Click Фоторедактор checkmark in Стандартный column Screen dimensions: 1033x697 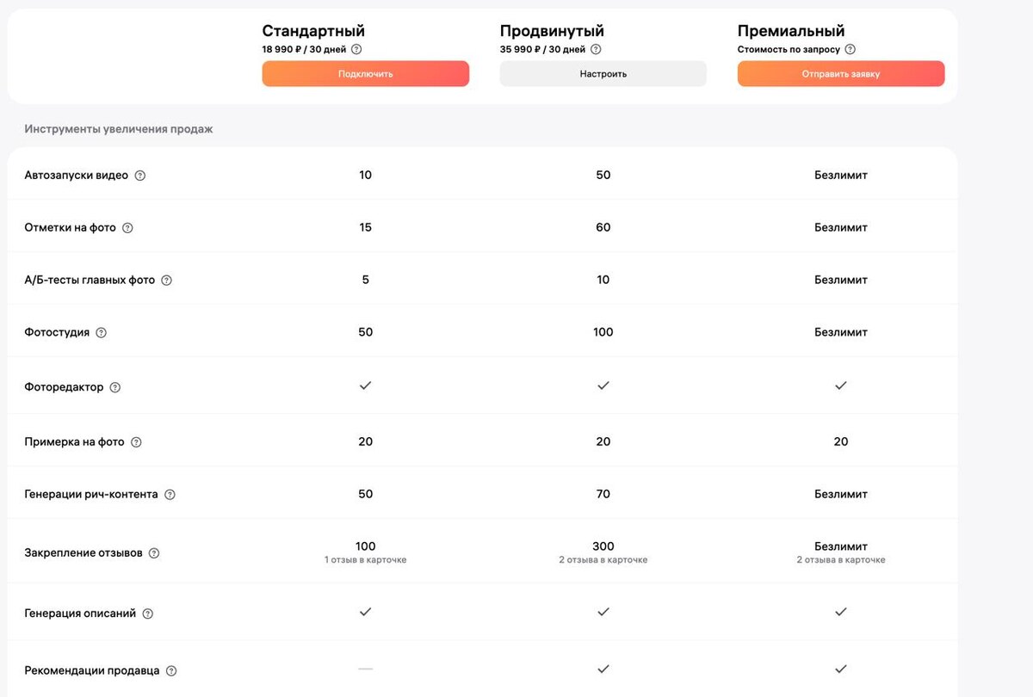(x=365, y=386)
